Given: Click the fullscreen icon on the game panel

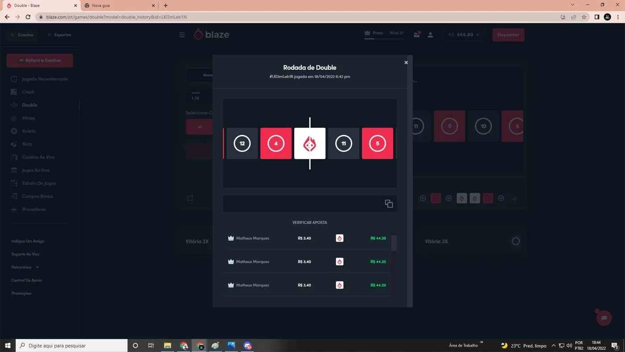Looking at the screenshot, I should [190, 198].
